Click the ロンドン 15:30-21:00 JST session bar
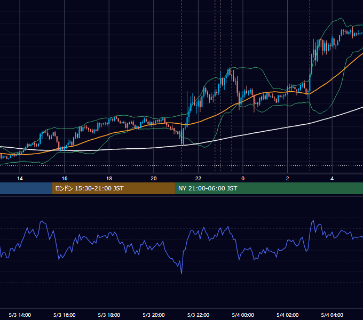Image resolution: width=363 pixels, height=320 pixels. point(113,188)
